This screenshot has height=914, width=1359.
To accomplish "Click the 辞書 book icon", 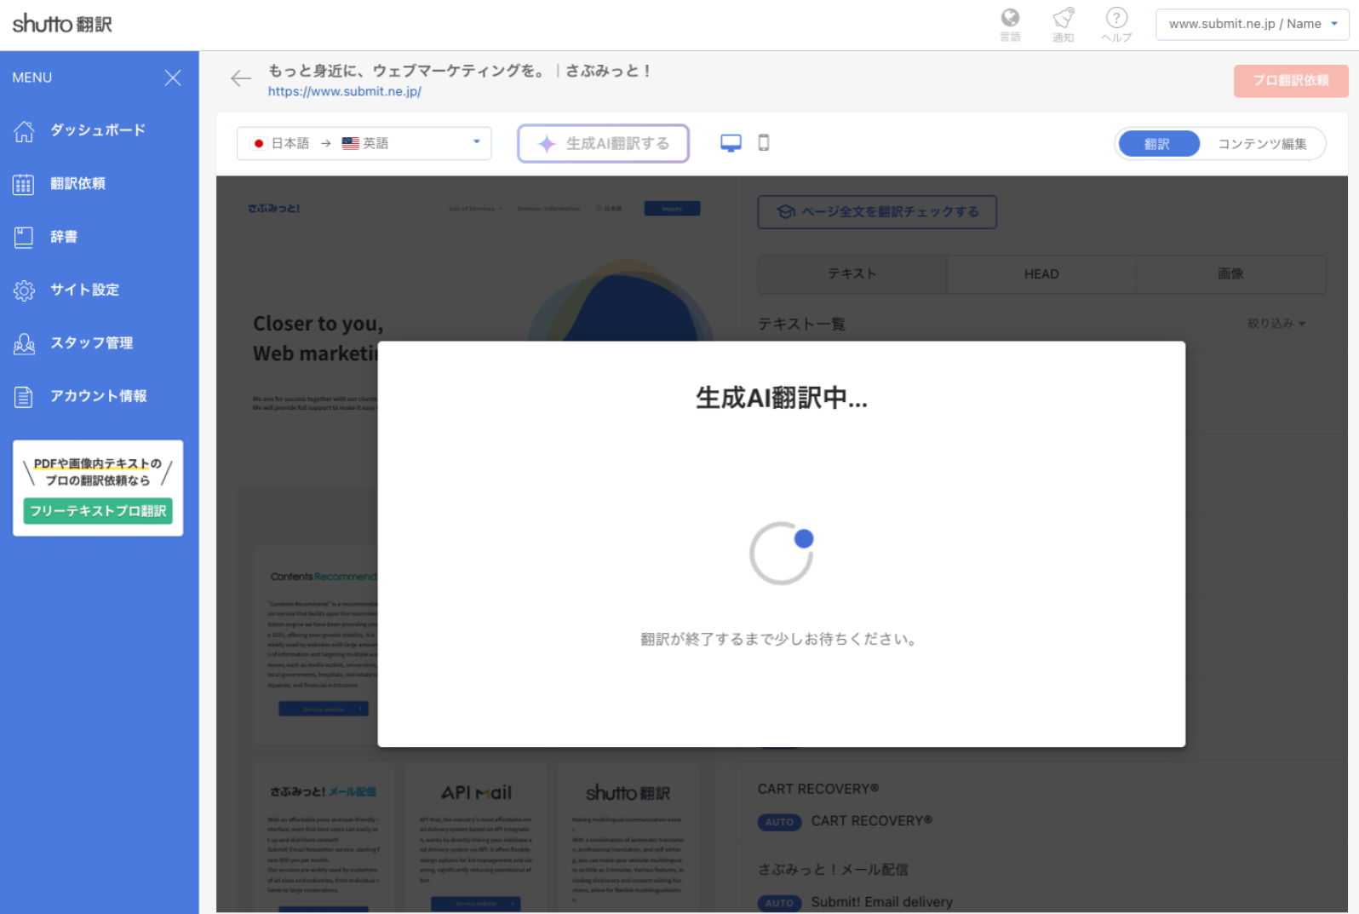I will pos(24,238).
